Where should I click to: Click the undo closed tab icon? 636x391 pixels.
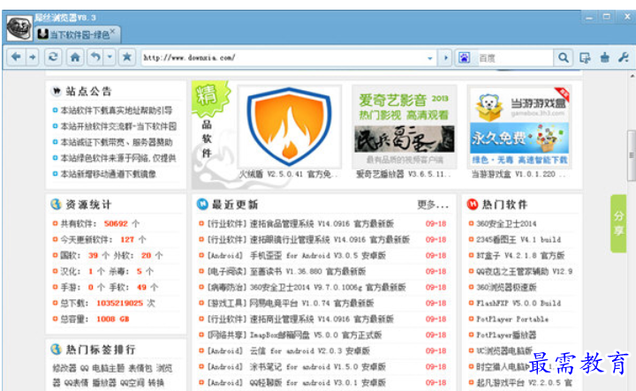click(x=95, y=57)
